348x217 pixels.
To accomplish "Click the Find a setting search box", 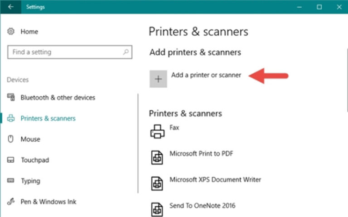I will click(x=70, y=52).
